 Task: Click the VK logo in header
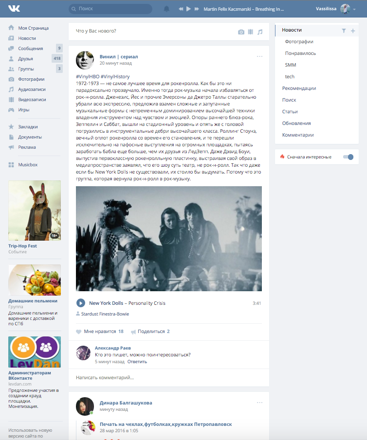pos(14,9)
